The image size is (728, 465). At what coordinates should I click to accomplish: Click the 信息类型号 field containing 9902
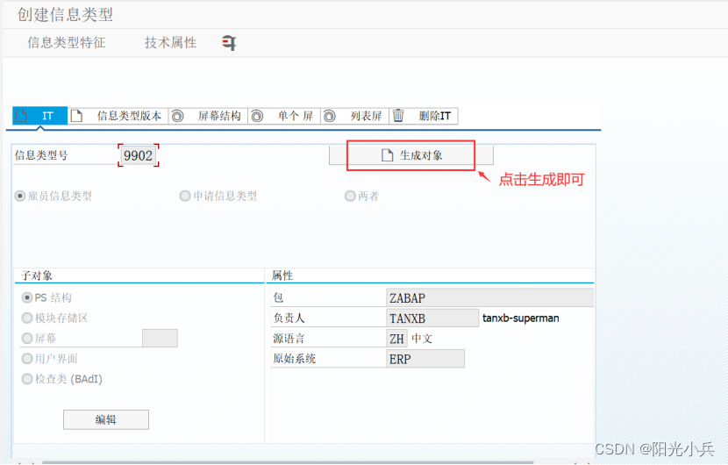pos(139,155)
